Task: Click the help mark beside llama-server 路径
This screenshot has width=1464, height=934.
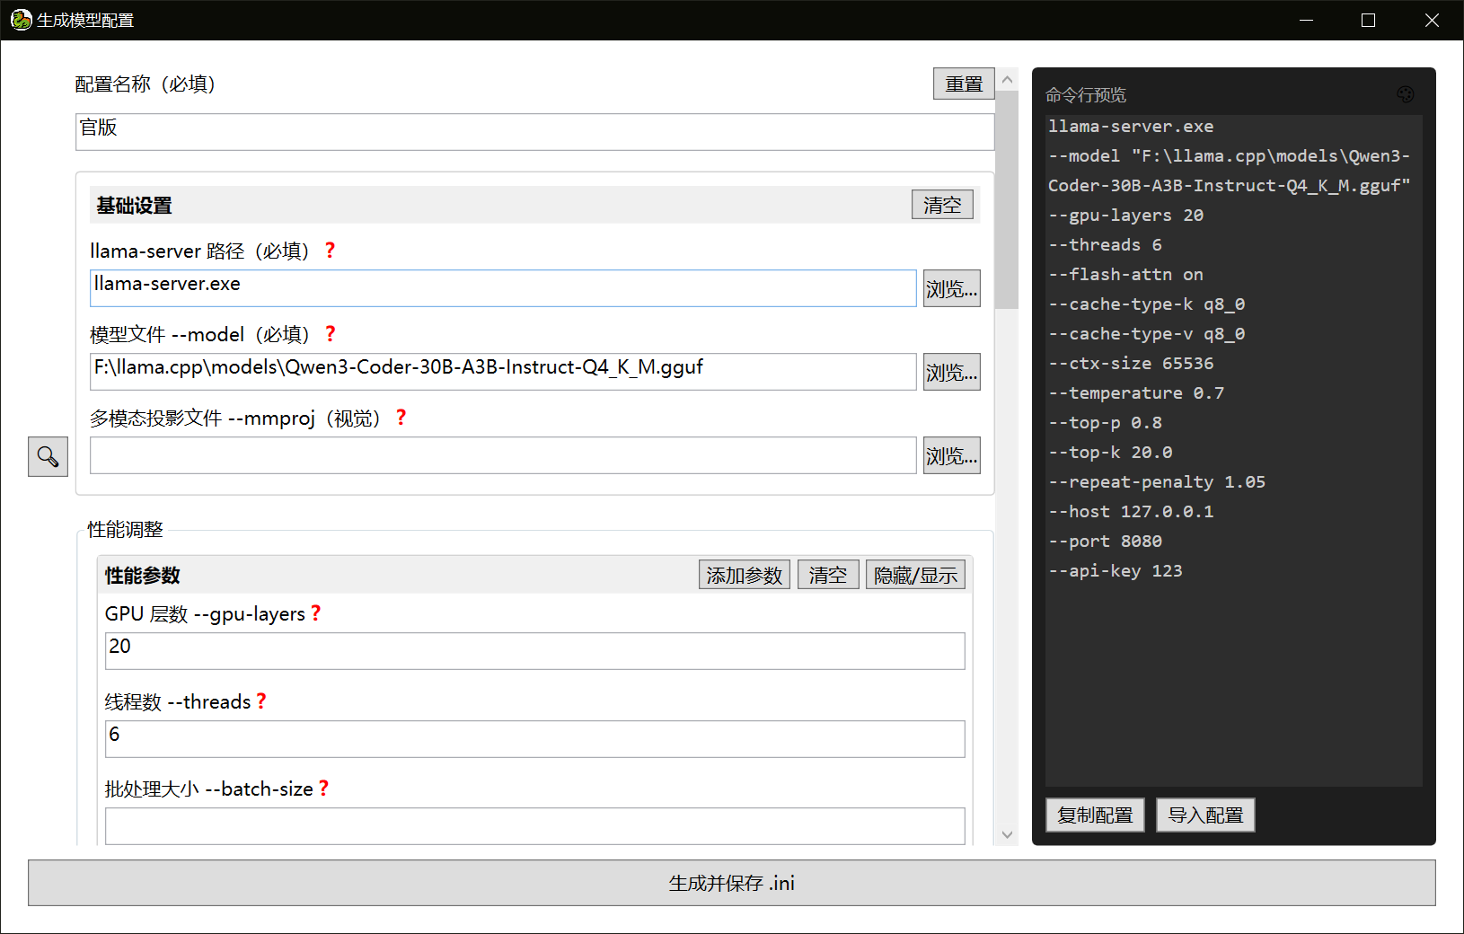Action: coord(330,251)
